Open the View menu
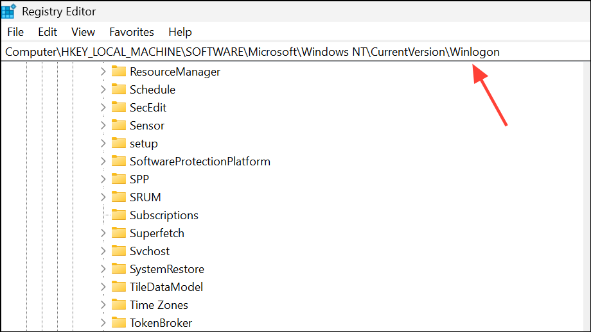Screen dimensions: 591x332 click(83, 32)
